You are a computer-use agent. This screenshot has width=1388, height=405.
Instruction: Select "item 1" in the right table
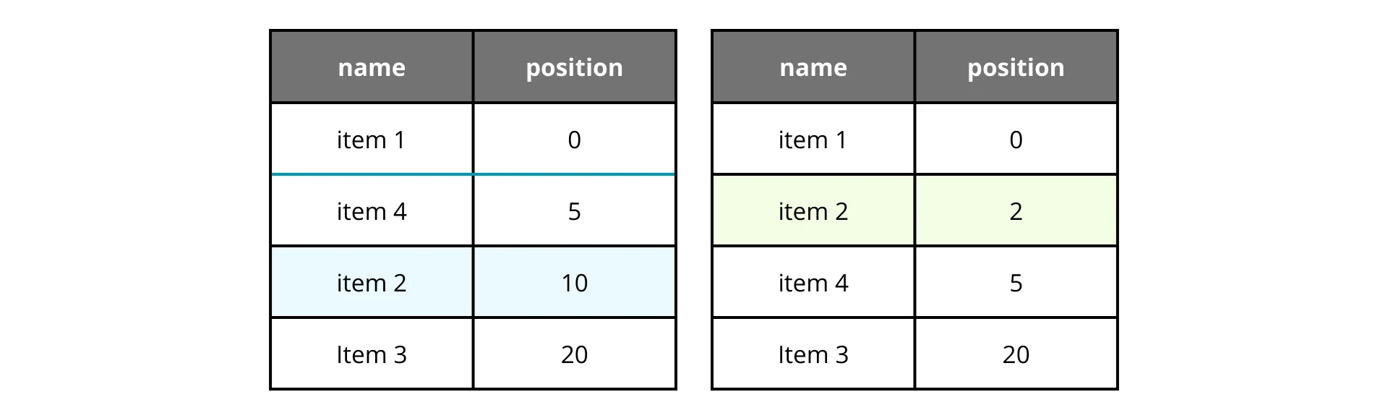(x=813, y=140)
